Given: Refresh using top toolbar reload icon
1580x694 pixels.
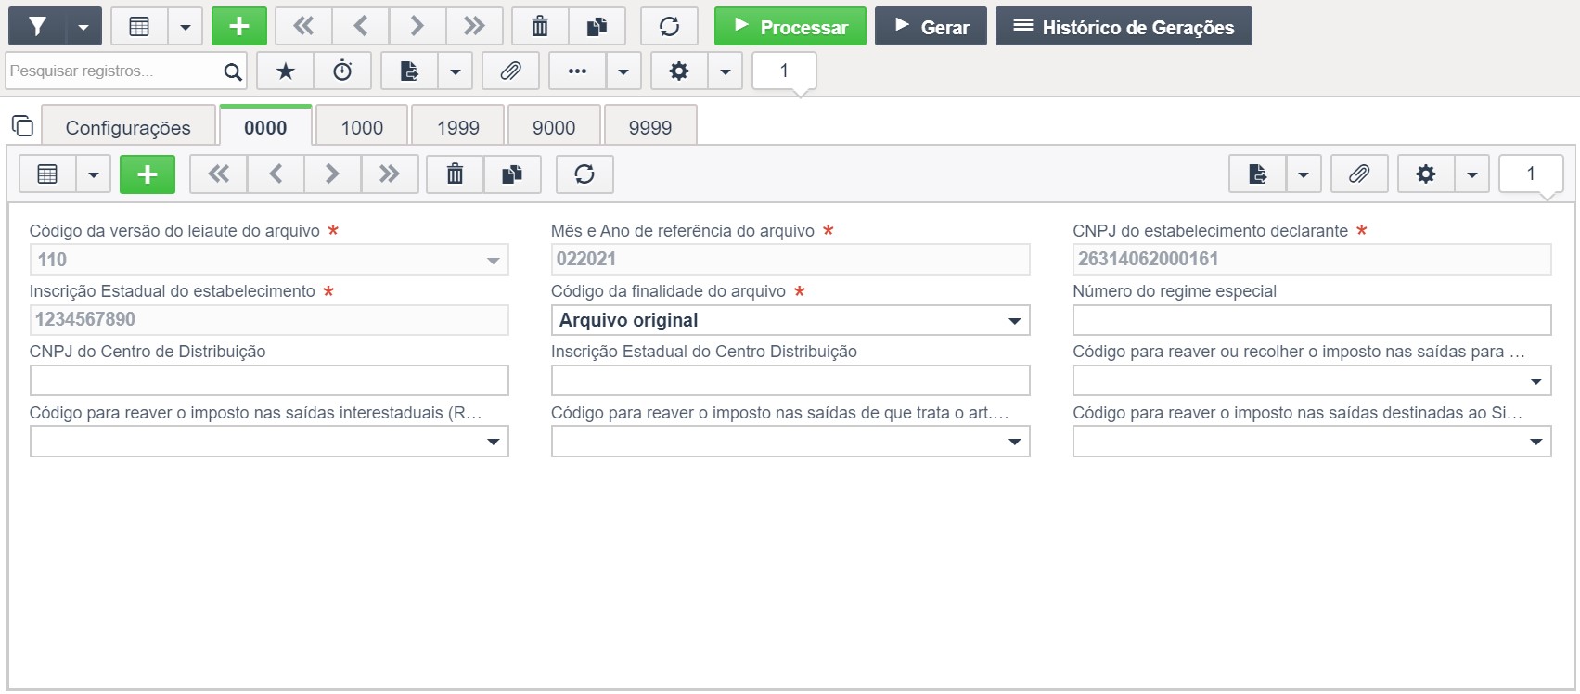Looking at the screenshot, I should click(669, 27).
